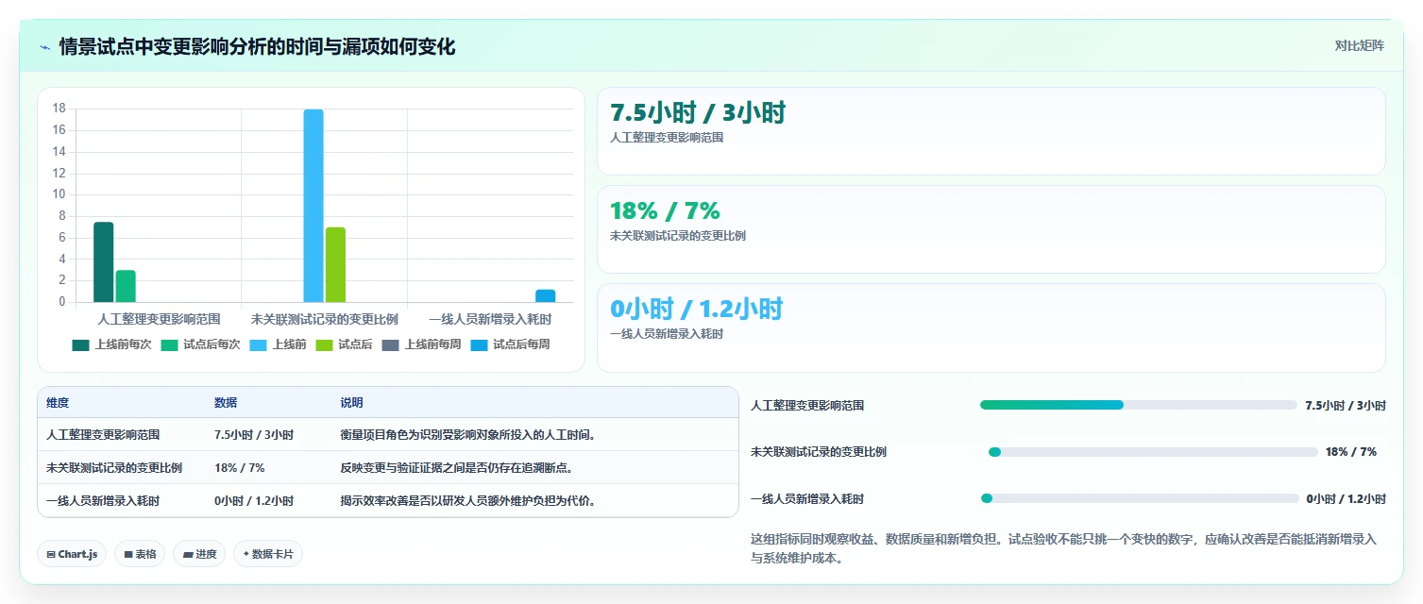Click x-axis label 一线人员新增录入耗时
The width and height of the screenshot is (1423, 604).
coord(490,319)
